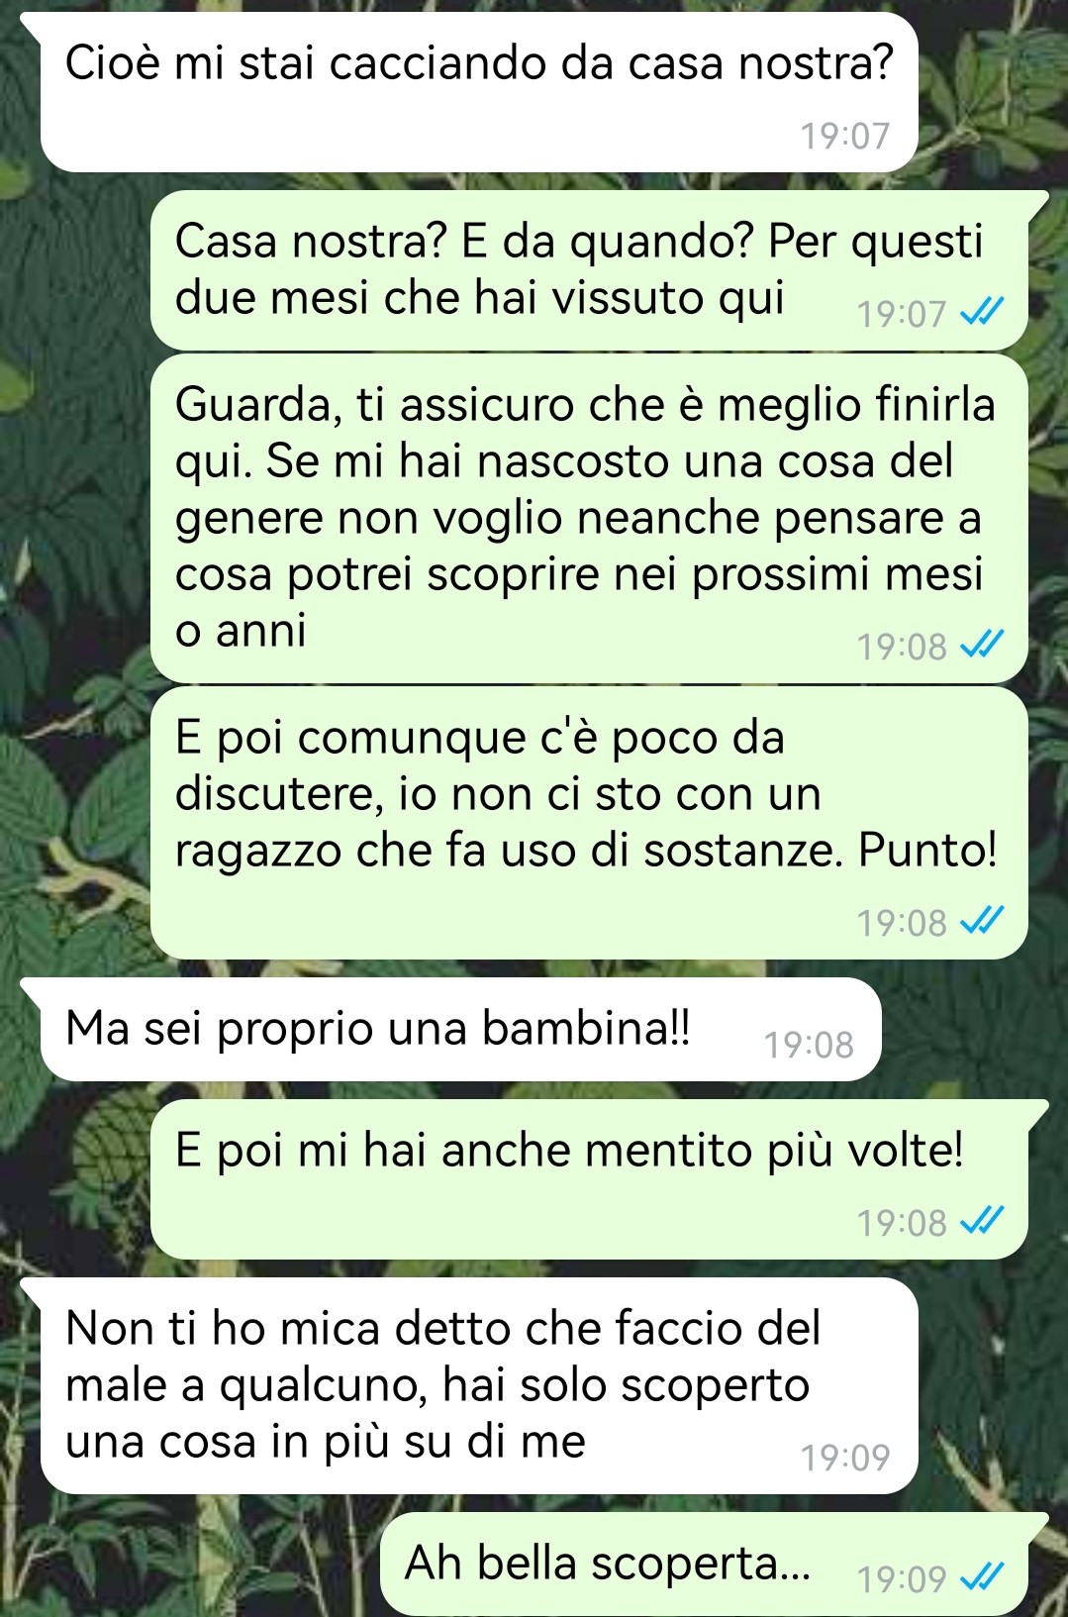The height and width of the screenshot is (1617, 1068).
Task: Tap the message 'Non ti ho mica detto'
Action: [479, 1385]
